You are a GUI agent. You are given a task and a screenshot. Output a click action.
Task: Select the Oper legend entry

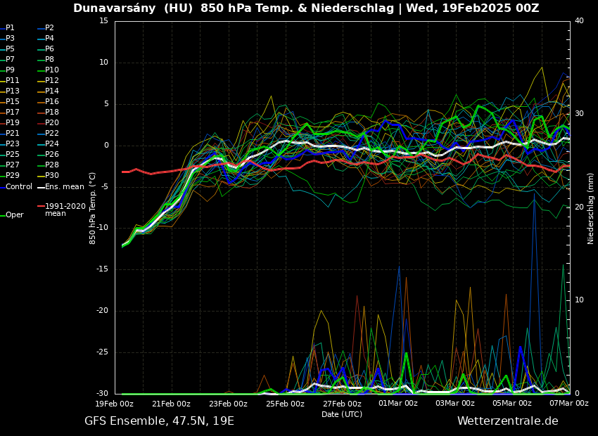point(14,215)
